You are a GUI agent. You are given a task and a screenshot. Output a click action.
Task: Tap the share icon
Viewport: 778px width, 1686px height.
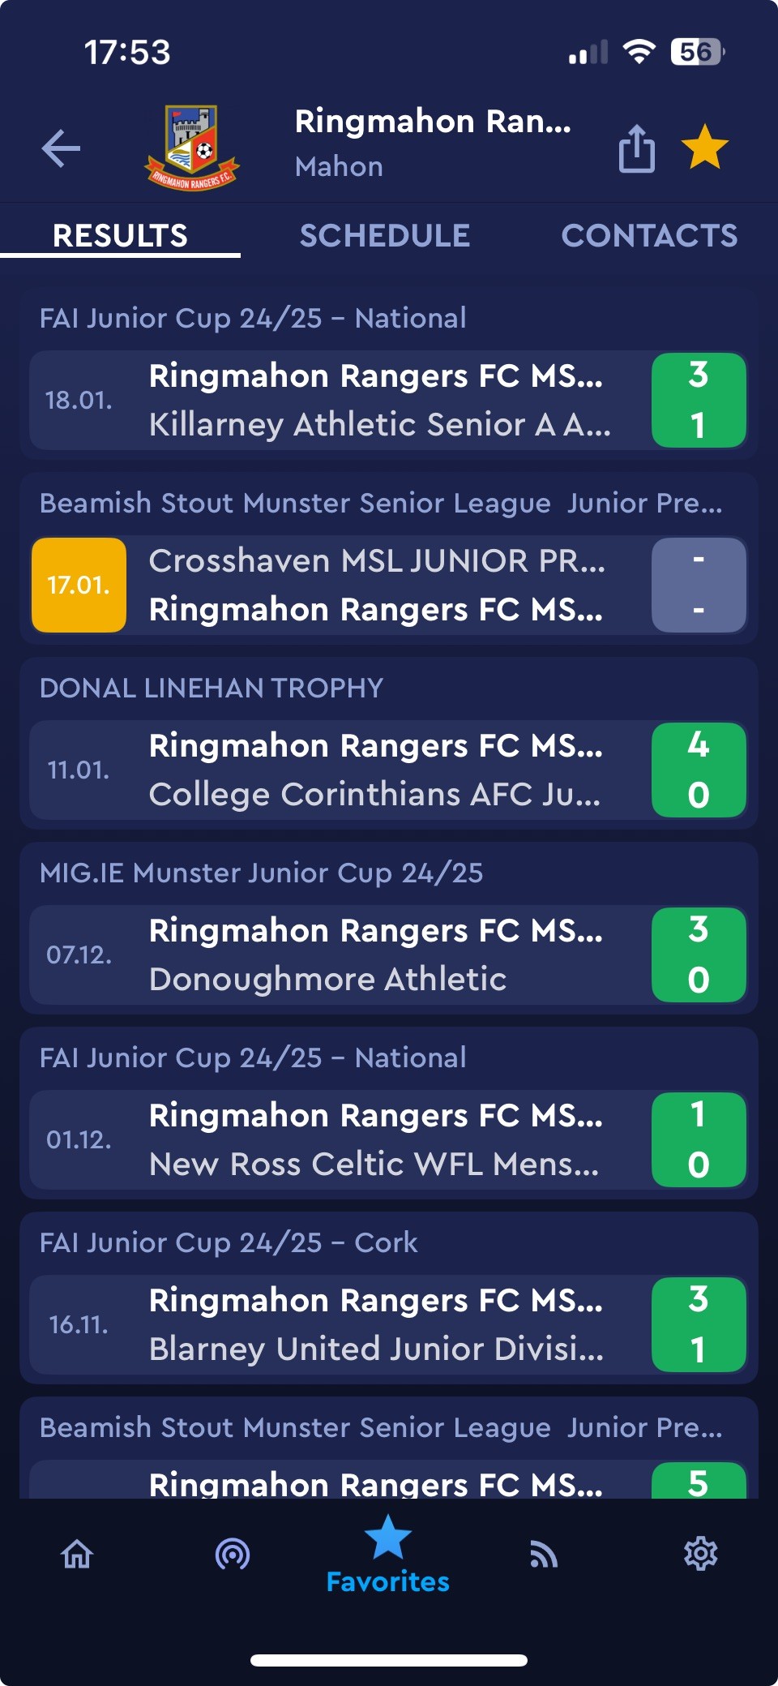click(637, 148)
